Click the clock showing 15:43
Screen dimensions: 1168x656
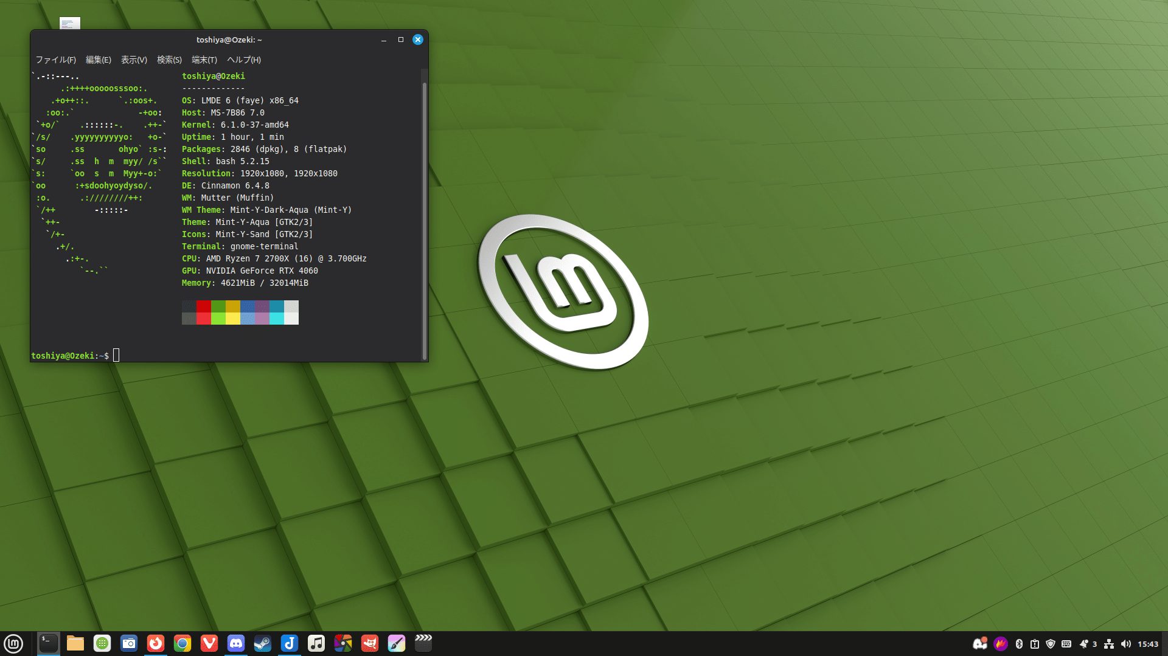coord(1148,644)
